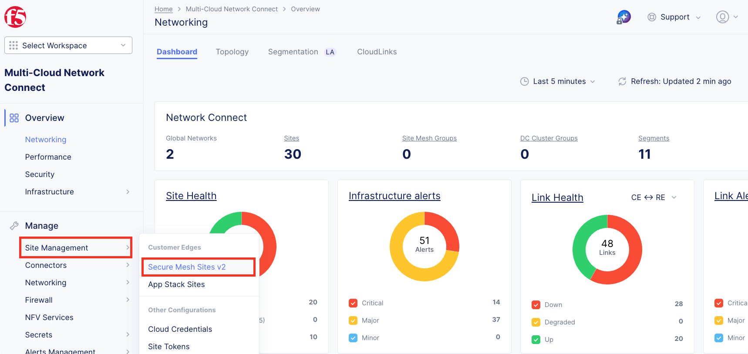Click the Overview grid icon in sidebar
Screen dimensions: 748x354
14,118
